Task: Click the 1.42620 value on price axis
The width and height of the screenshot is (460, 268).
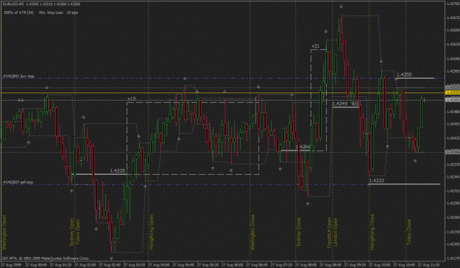Action: [453, 45]
